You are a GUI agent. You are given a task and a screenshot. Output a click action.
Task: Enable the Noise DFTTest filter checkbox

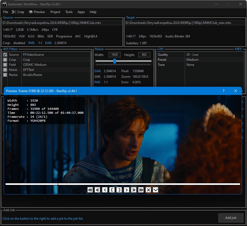(5, 70)
